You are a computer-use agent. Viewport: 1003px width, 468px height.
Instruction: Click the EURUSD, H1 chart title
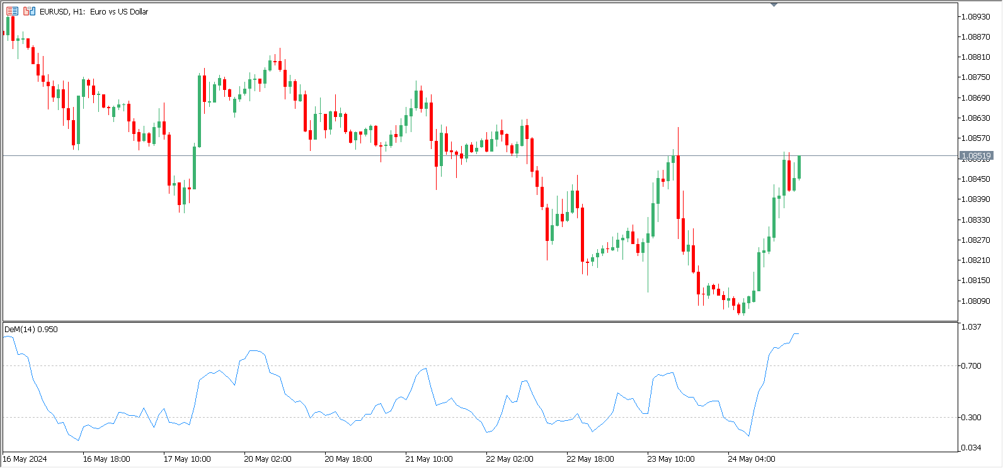coord(94,11)
